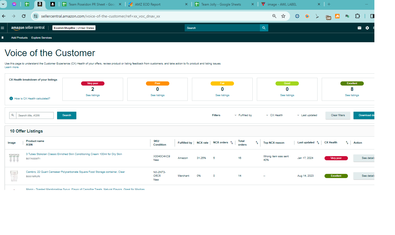395x235 pixels.
Task: Click the zoom magnifier icon in the address bar
Action: [274, 16]
